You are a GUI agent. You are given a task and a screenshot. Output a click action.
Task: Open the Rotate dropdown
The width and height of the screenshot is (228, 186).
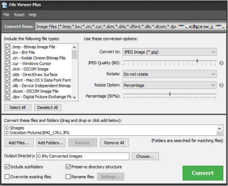pyautogui.click(x=169, y=74)
